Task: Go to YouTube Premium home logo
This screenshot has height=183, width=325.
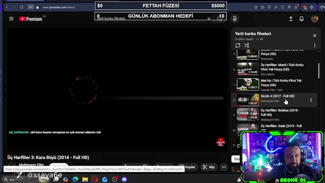Action: click(x=31, y=19)
